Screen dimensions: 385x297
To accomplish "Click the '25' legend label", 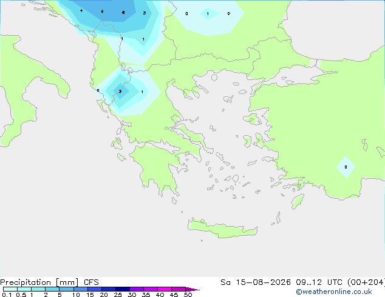I will click(x=118, y=295).
